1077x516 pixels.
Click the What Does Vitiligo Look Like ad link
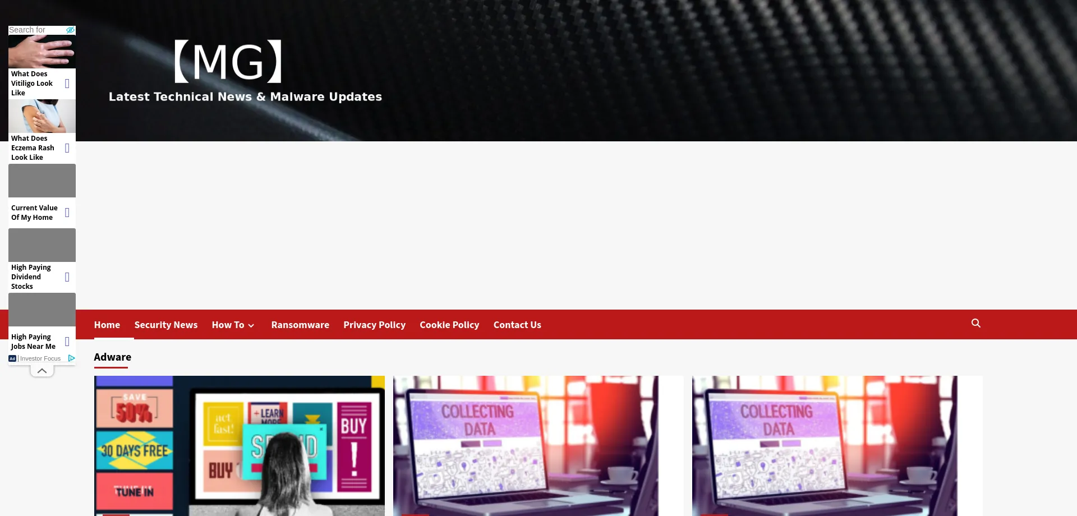33,84
